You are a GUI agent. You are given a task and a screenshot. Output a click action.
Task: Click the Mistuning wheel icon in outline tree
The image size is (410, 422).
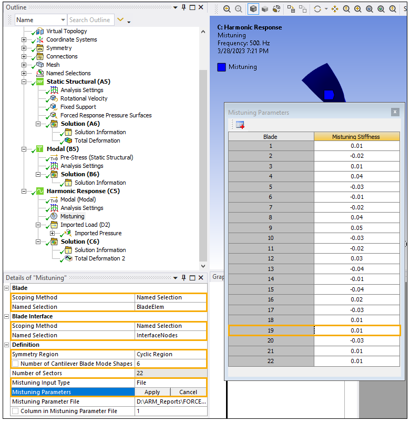point(54,216)
